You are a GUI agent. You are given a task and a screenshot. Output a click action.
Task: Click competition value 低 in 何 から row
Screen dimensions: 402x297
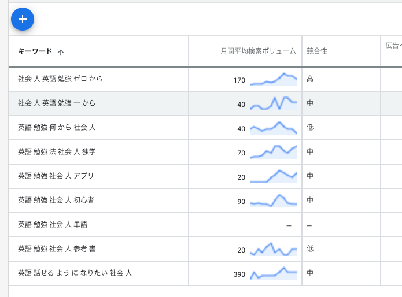[x=310, y=127]
